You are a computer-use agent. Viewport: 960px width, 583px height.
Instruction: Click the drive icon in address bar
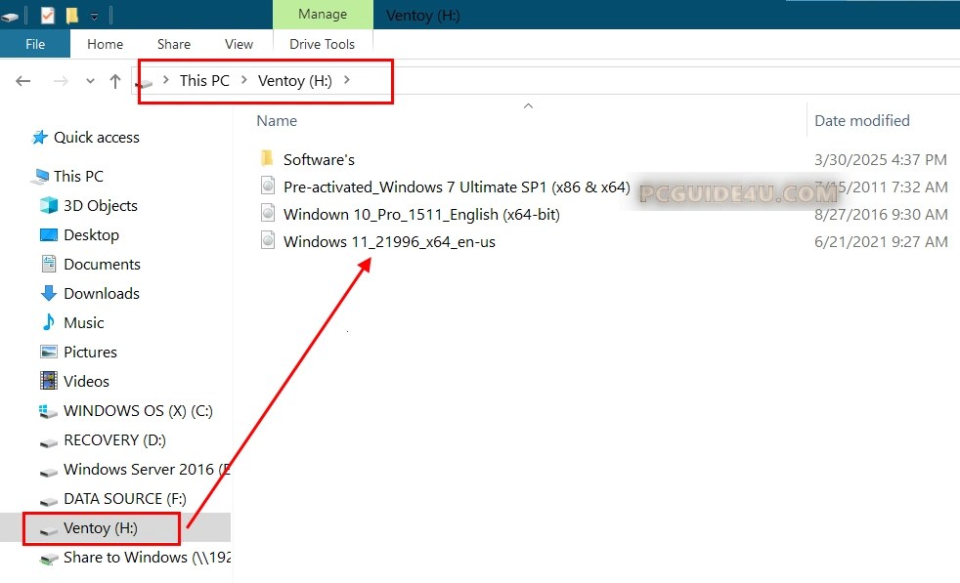click(146, 83)
